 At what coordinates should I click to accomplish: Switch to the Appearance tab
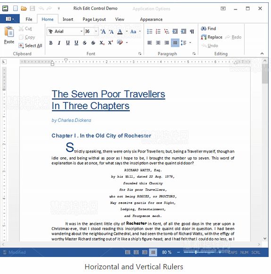151,19
